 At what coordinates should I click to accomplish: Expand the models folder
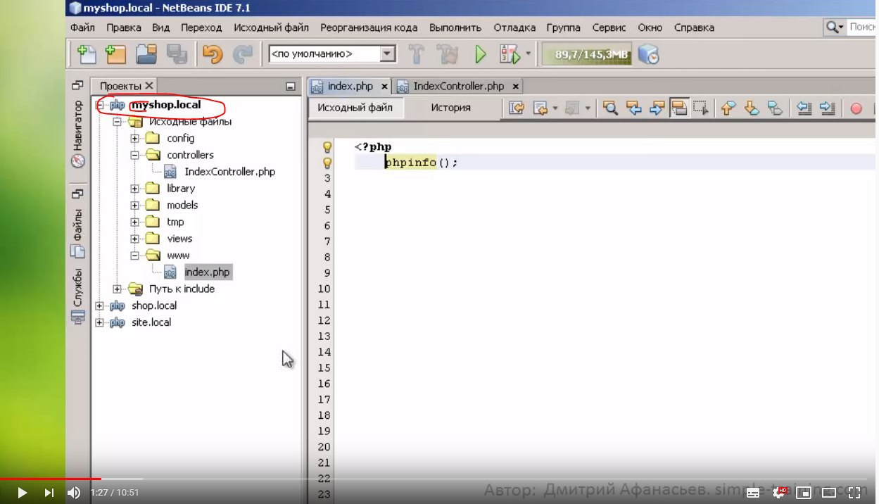pos(135,206)
